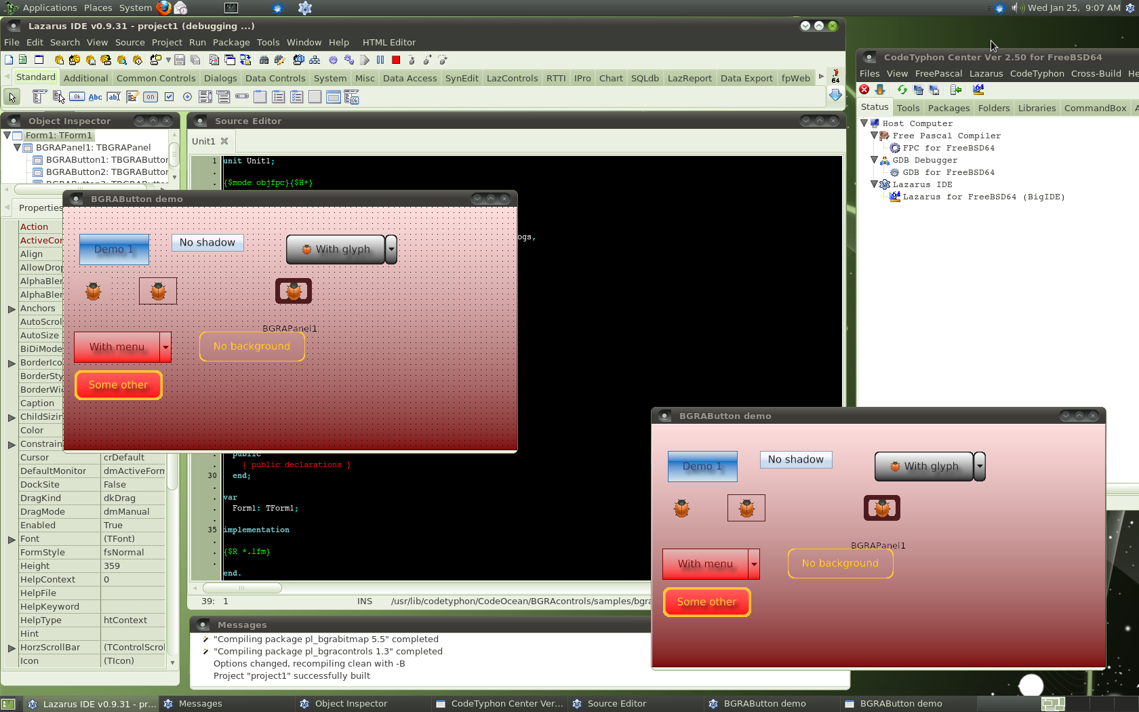Click the boxed beetle glyph button in left demo

[158, 291]
